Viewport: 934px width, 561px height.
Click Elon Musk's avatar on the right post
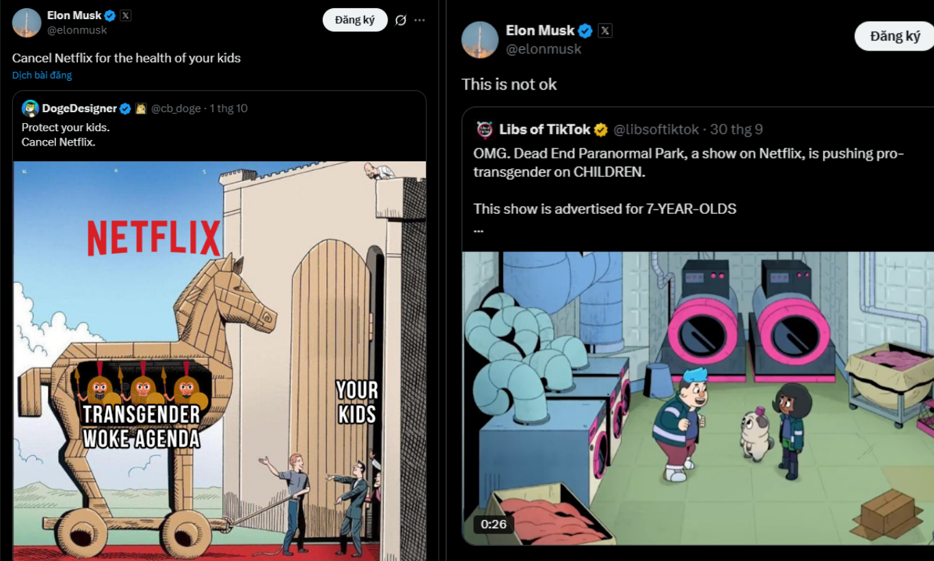click(x=479, y=40)
